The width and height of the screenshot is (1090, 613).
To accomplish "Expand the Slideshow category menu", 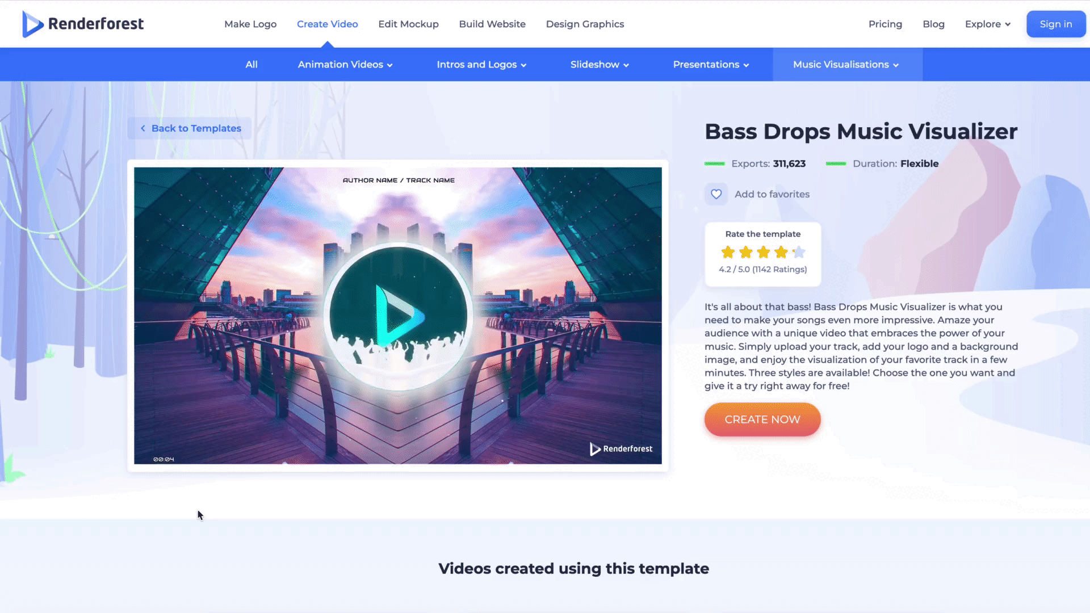I will tap(599, 65).
